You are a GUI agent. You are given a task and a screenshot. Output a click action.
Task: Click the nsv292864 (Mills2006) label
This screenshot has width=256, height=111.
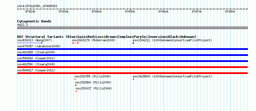(93, 82)
